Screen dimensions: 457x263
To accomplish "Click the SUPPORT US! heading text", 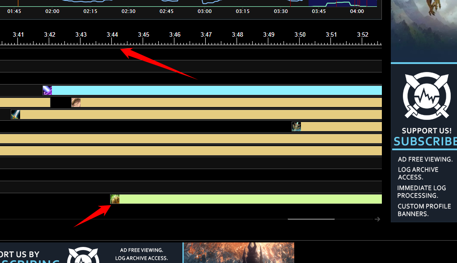I will [x=427, y=131].
